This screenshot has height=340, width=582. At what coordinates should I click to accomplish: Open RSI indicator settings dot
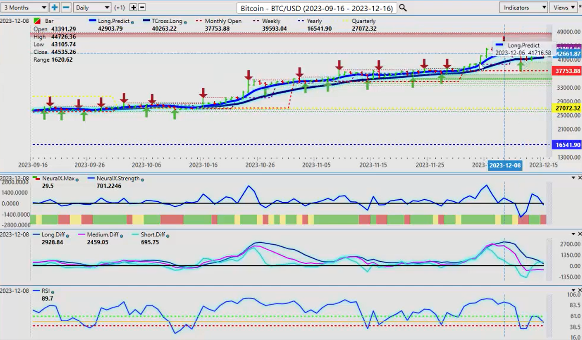[x=53, y=292]
